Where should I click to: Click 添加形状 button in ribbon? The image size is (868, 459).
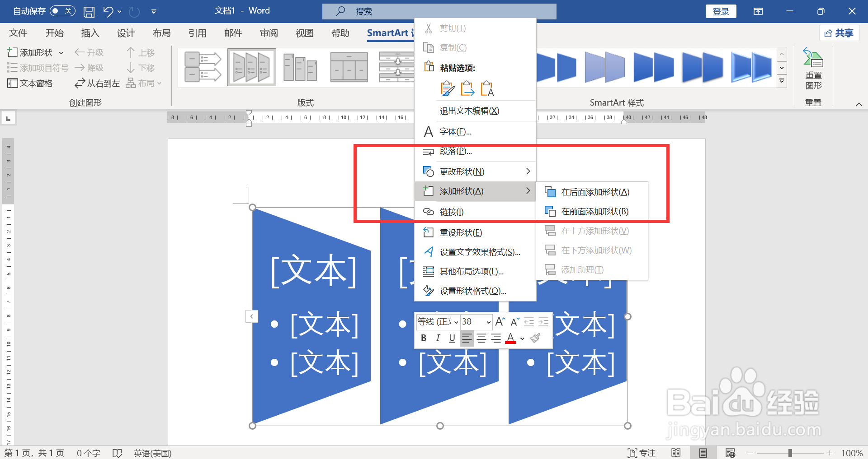[x=30, y=52]
